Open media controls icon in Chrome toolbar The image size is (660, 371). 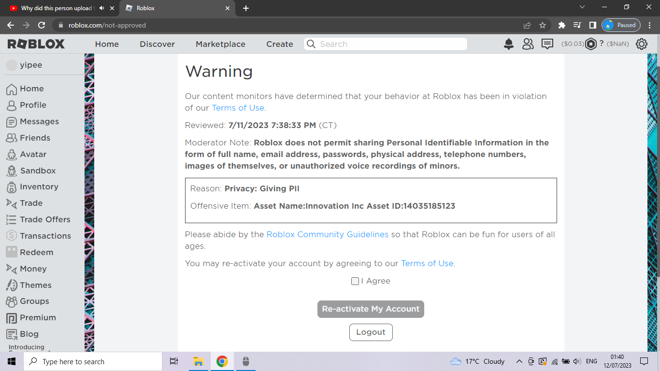pyautogui.click(x=577, y=25)
